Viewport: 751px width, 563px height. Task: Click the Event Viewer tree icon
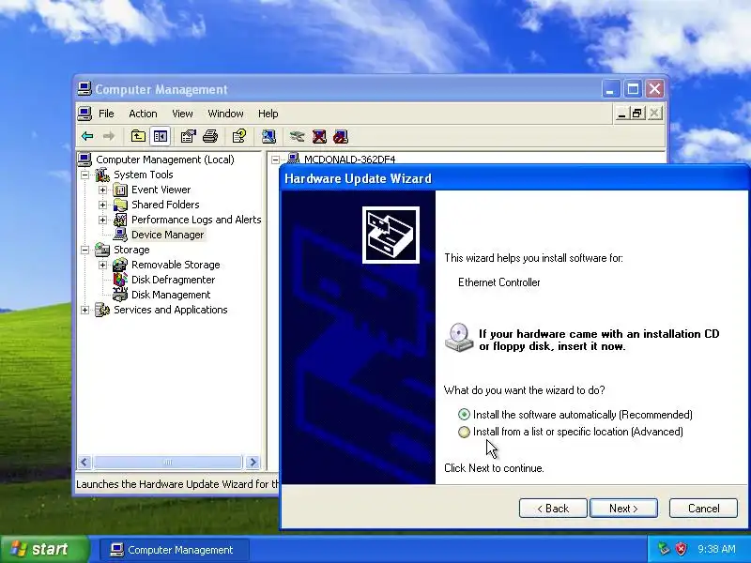120,190
